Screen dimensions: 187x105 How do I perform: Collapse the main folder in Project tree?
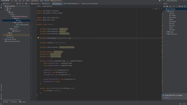click(7, 12)
